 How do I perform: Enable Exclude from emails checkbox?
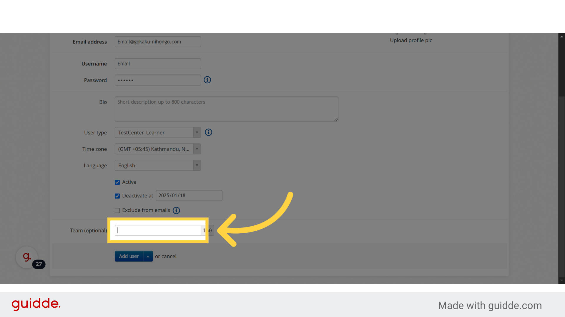coord(117,210)
